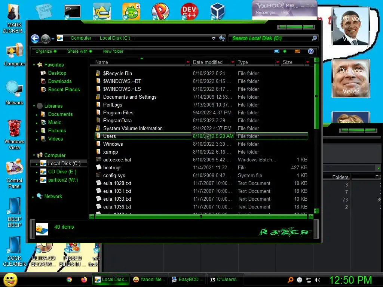Open the Date modified filter dropdown
The width and height of the screenshot is (383, 287).
click(233, 62)
